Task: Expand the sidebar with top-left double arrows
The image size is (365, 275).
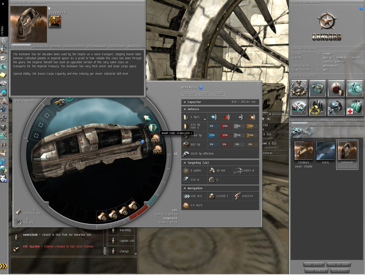Action: click(x=3, y=4)
